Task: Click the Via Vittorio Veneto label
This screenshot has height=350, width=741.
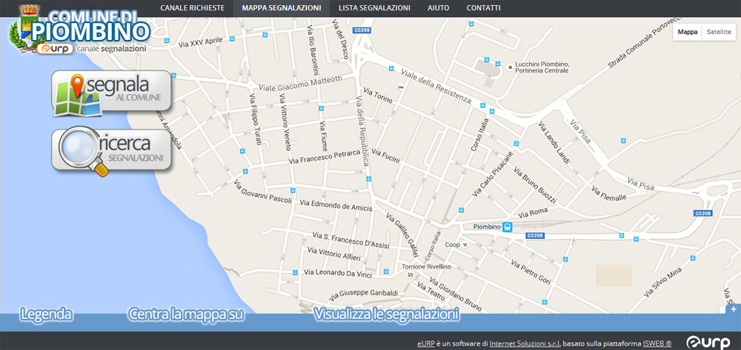Action: click(285, 121)
